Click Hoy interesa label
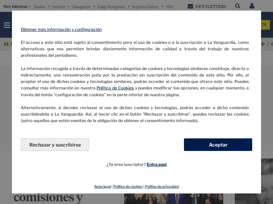 coord(15,6)
